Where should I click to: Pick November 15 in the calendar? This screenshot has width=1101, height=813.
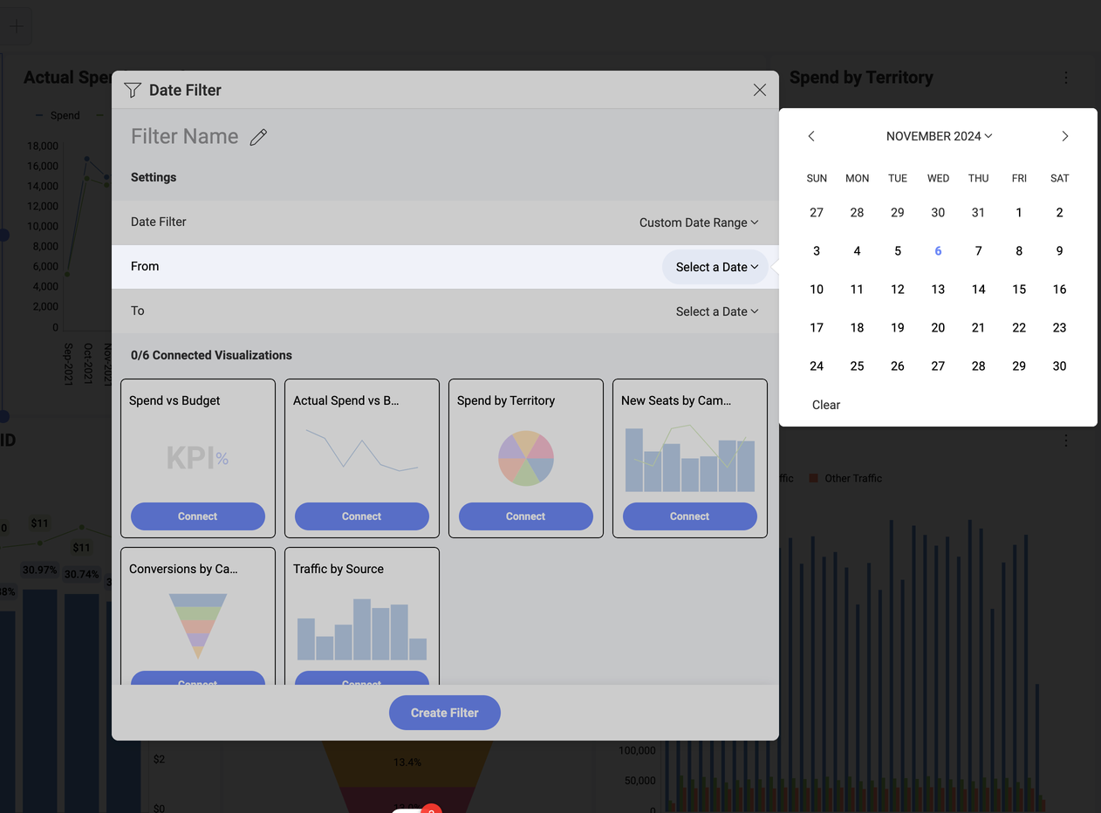1019,290
